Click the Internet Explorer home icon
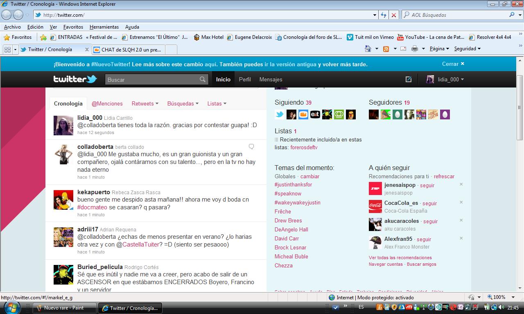The width and height of the screenshot is (524, 314). pos(368,49)
